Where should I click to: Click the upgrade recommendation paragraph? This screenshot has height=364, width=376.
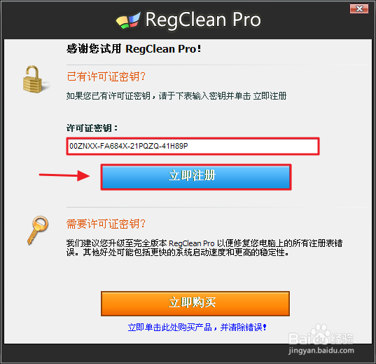tap(204, 248)
